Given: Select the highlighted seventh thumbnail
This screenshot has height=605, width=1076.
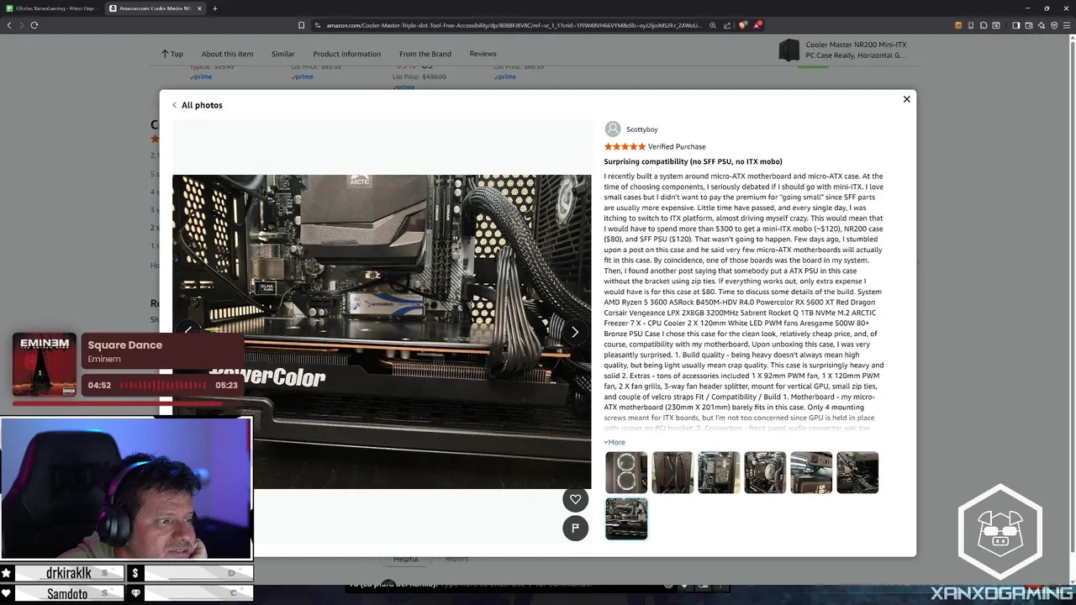Looking at the screenshot, I should 626,518.
